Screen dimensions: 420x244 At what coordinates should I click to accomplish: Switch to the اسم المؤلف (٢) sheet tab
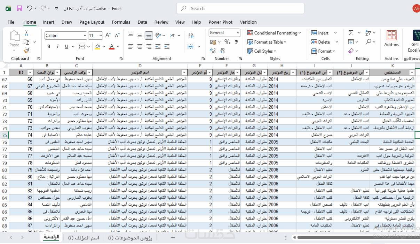click(x=84, y=238)
